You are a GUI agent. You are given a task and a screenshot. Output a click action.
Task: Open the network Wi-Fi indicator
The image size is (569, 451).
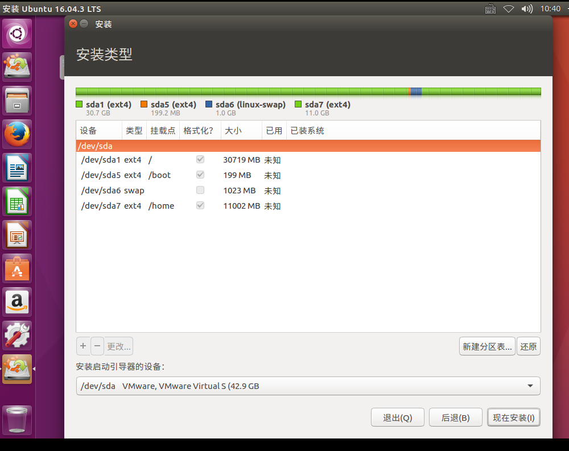509,9
